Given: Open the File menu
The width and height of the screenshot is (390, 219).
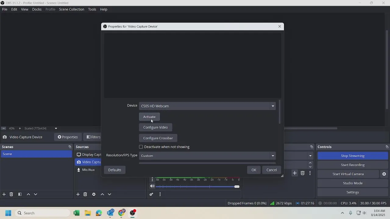Looking at the screenshot, I should [5, 9].
